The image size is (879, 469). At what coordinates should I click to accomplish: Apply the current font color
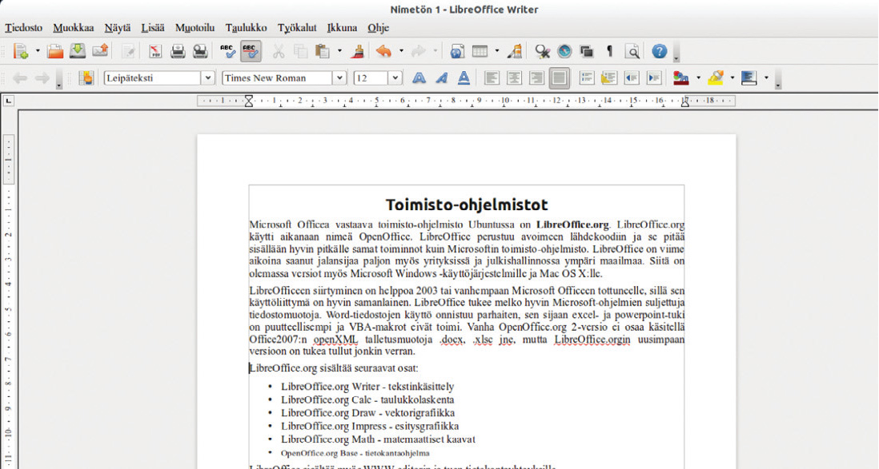(x=681, y=78)
